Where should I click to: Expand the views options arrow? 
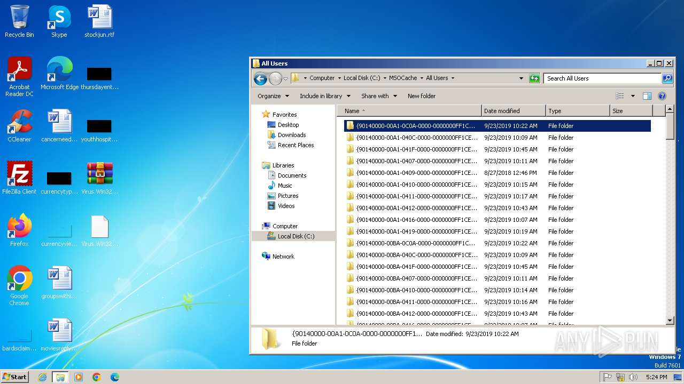(633, 96)
